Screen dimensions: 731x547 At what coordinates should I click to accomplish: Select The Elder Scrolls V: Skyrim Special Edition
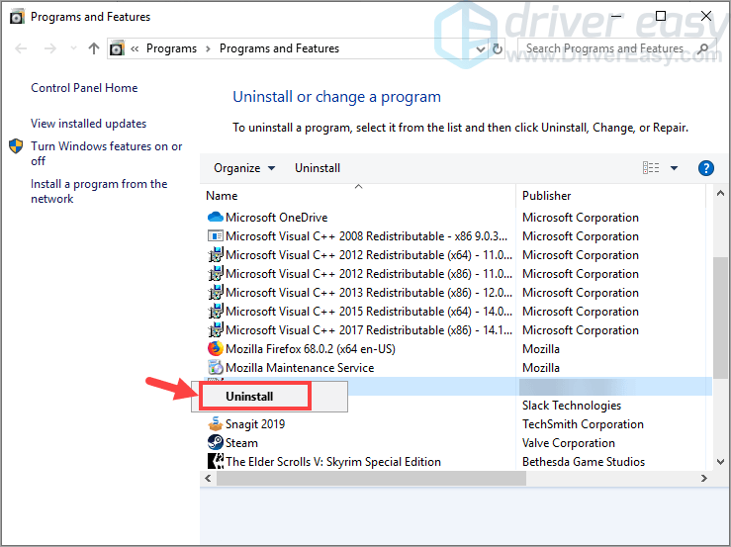pyautogui.click(x=333, y=462)
